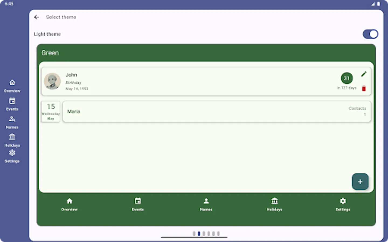Delete John's birthday using the trash icon

click(x=364, y=88)
